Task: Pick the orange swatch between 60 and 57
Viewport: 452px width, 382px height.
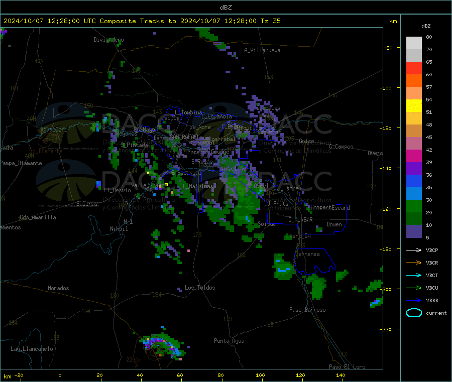Action: (414, 81)
